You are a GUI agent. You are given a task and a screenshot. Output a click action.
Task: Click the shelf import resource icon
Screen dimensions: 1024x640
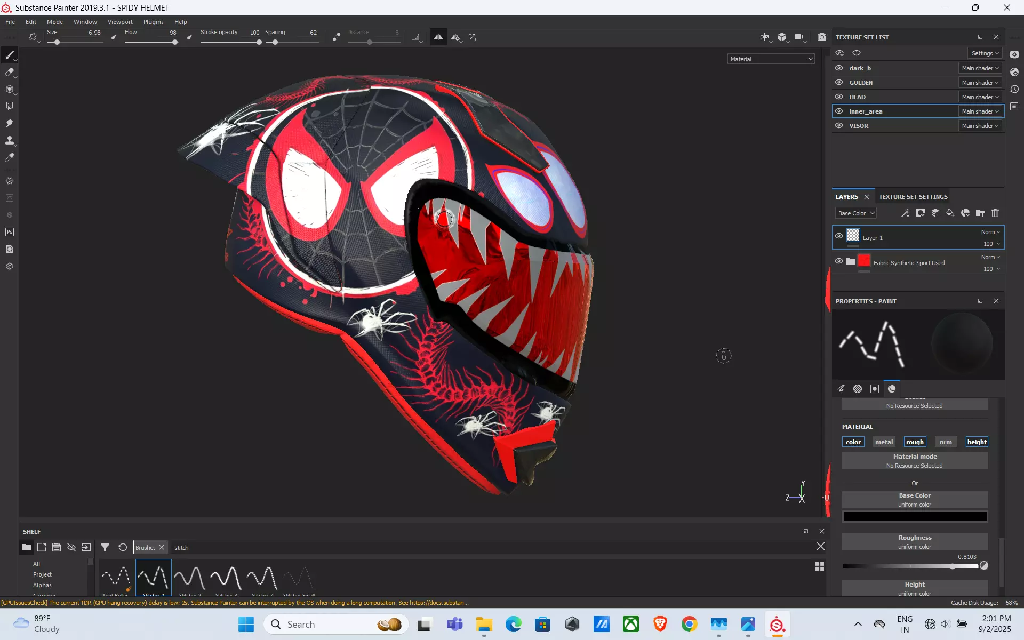86,547
